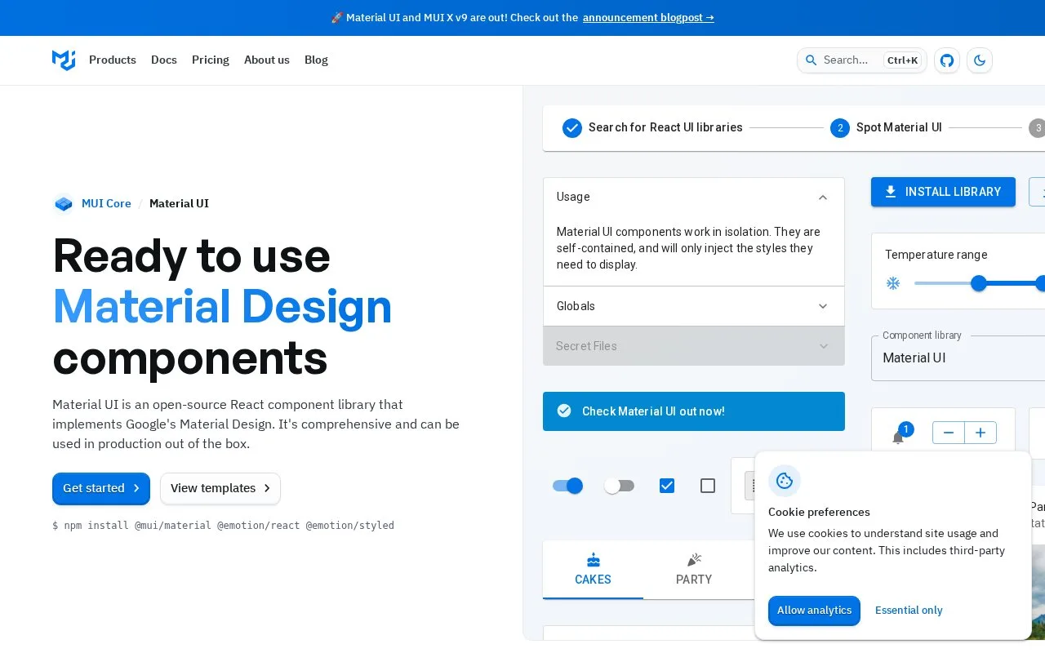Expand the Globals accordion
Screen dimensions: 1045x653
(694, 306)
